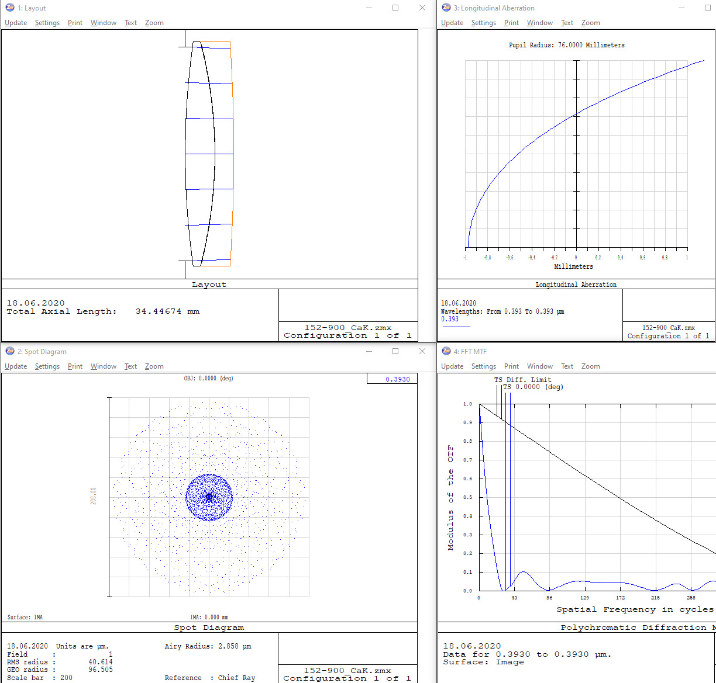This screenshot has height=683, width=716.
Task: Close the Spot Diagram window
Action: [x=422, y=351]
